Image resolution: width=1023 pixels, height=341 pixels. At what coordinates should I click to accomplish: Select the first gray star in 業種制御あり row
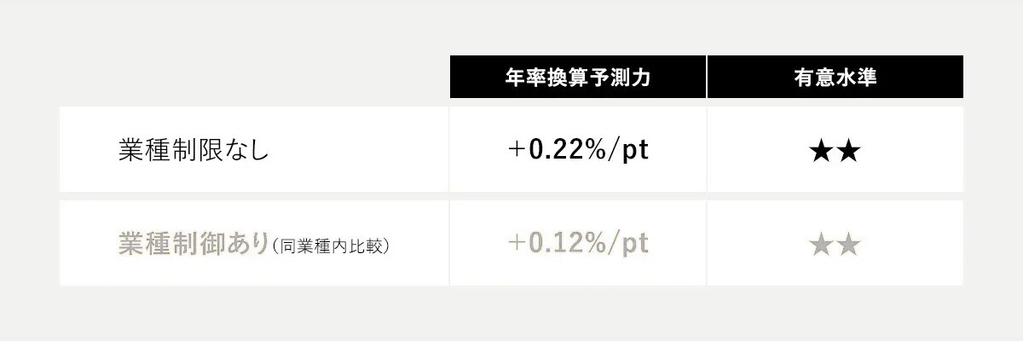[x=822, y=246]
